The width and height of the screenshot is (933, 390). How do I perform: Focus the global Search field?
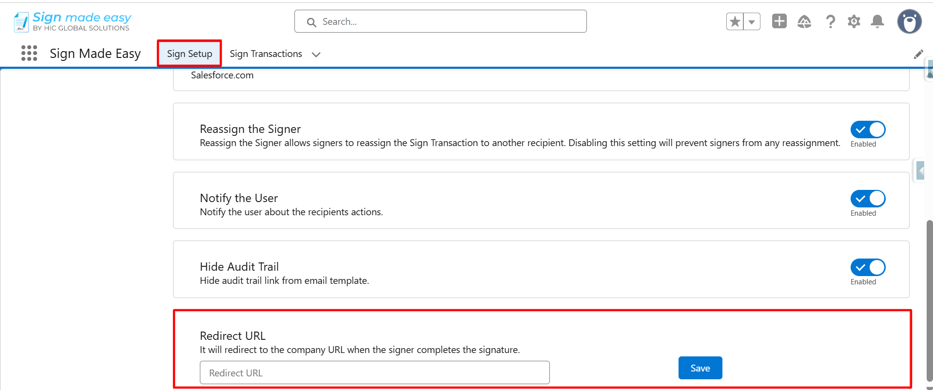click(x=440, y=21)
